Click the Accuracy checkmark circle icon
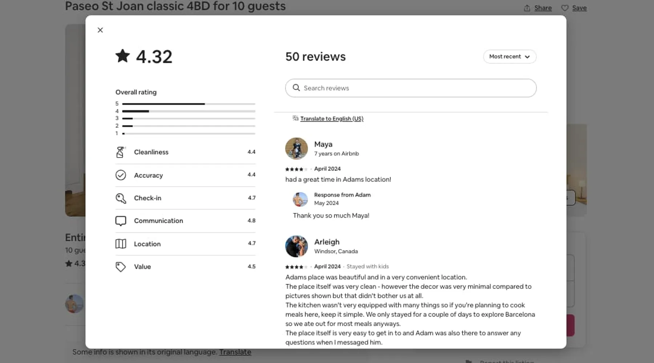The width and height of the screenshot is (654, 363). 121,175
